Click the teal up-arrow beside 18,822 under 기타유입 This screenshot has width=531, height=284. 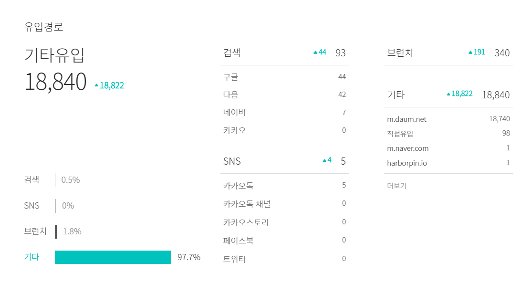point(96,85)
